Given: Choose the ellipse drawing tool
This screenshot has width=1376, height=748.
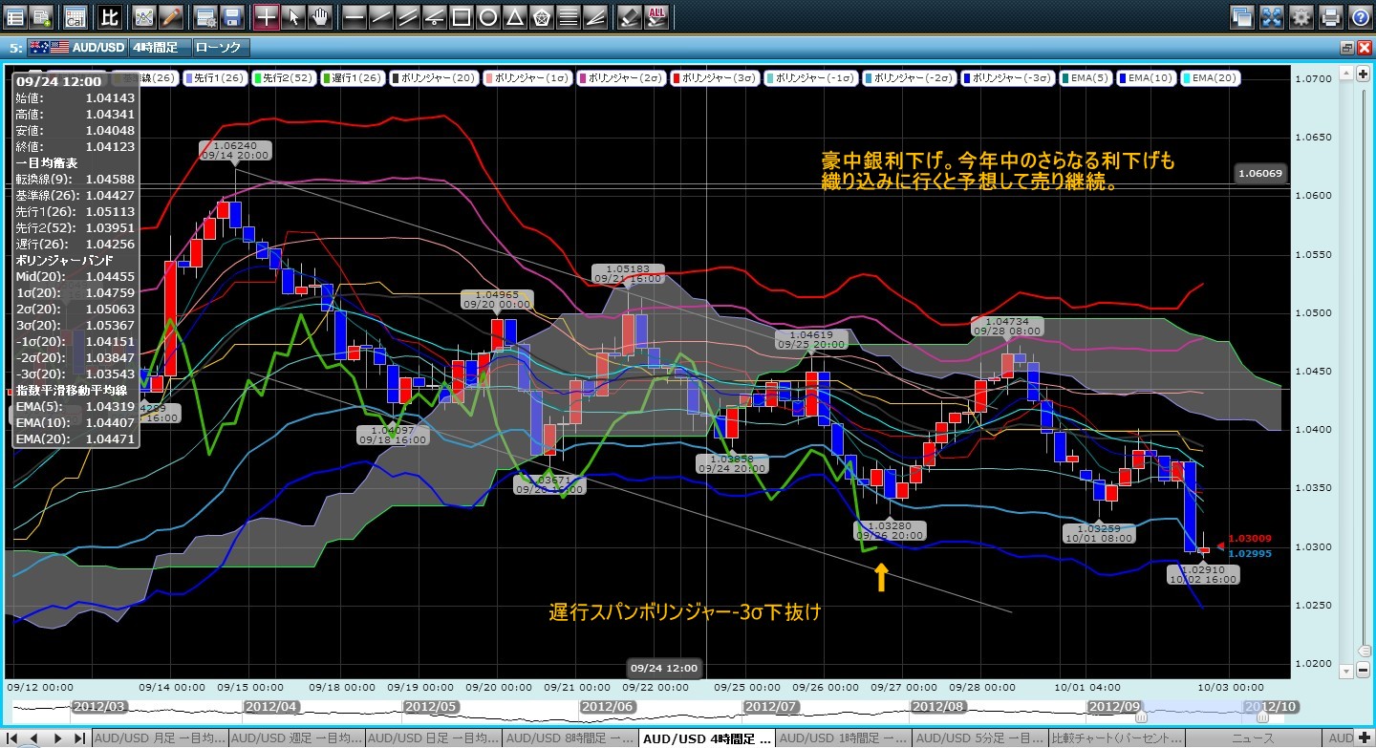Looking at the screenshot, I should tap(487, 16).
